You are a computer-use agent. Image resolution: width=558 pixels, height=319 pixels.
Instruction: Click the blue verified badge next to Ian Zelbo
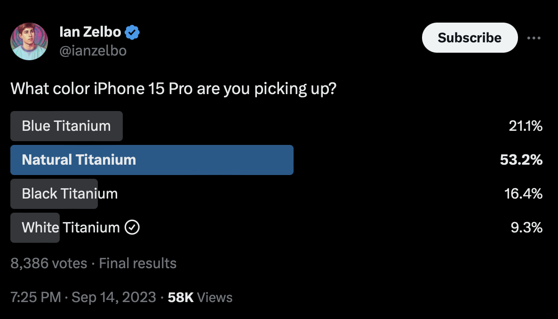(x=132, y=32)
